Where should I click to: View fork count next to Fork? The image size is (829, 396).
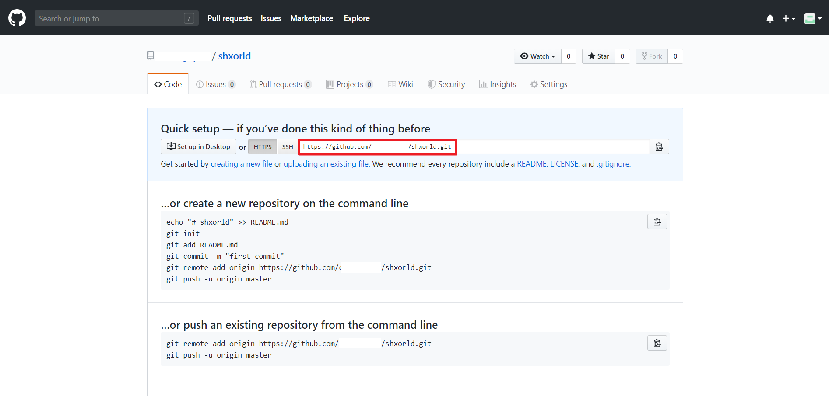[675, 56]
